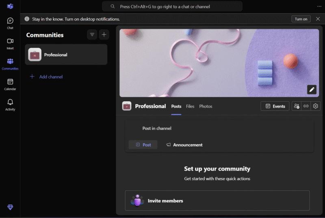
Task: Open the Calendar view
Action: 10,84
